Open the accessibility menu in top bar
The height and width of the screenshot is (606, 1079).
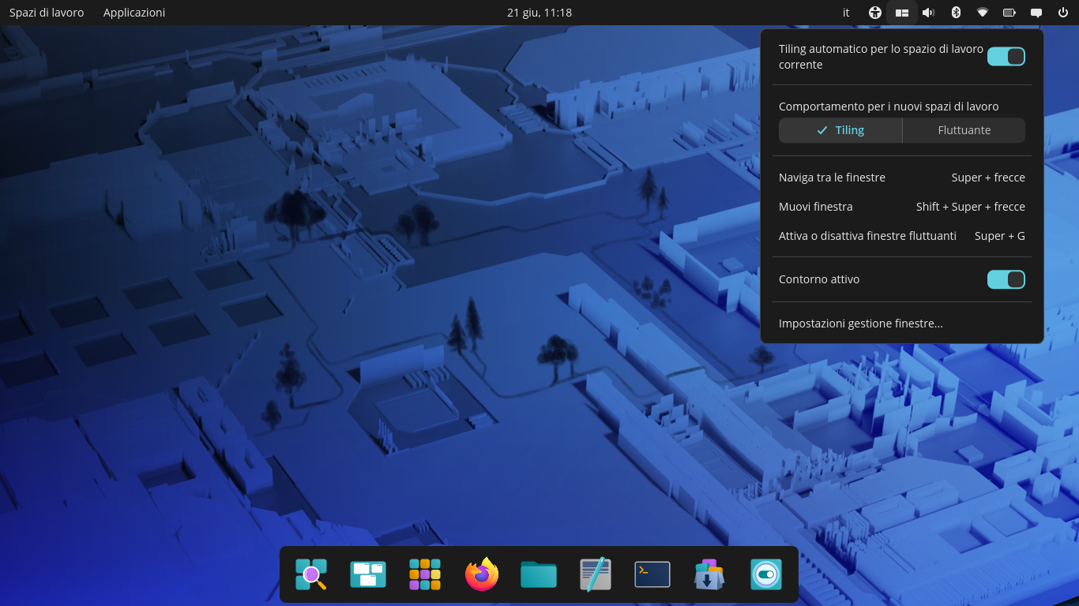[874, 13]
